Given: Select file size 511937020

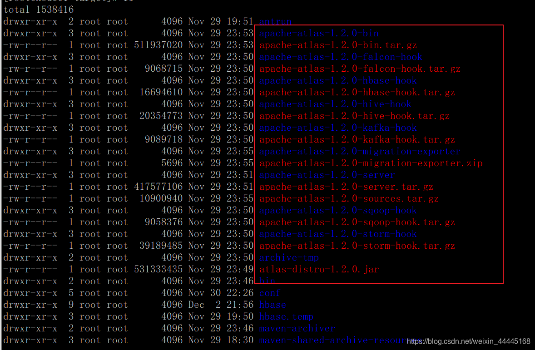Looking at the screenshot, I should 159,45.
